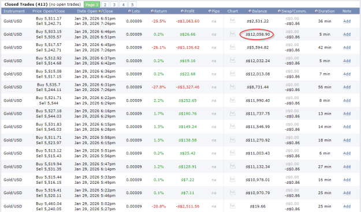Select Page 1 tab of closed trades
This screenshot has width=361, height=212.
pyautogui.click(x=92, y=5)
